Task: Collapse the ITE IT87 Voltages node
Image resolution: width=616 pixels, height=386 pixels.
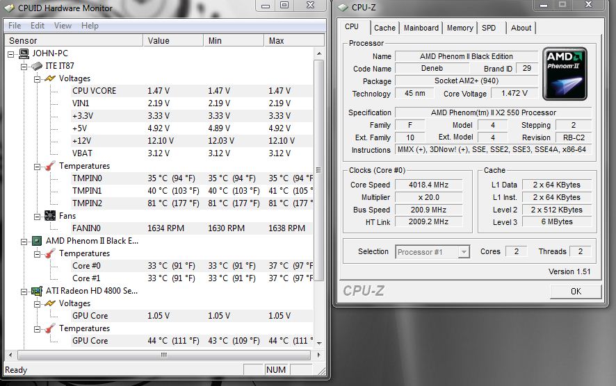Action: click(x=37, y=79)
